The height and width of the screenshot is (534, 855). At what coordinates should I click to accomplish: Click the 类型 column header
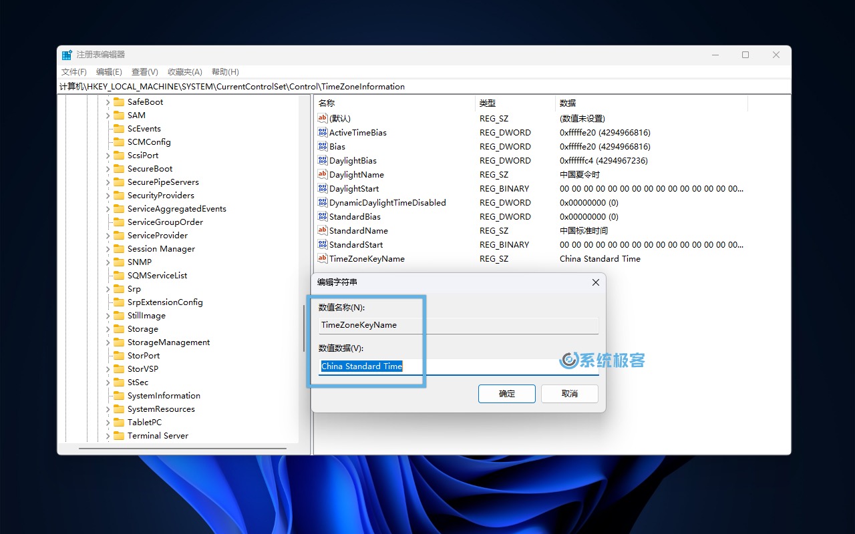tap(488, 103)
